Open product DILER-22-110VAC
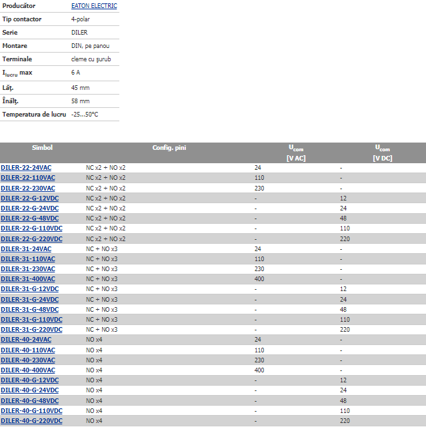The width and height of the screenshot is (426, 427). [x=28, y=178]
